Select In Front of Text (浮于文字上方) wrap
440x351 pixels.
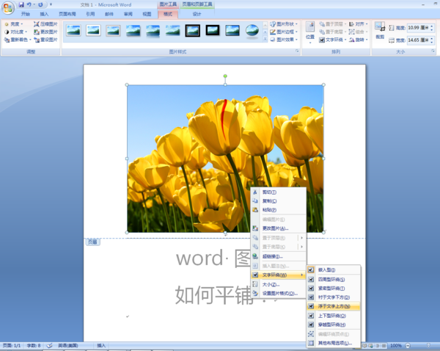point(334,306)
